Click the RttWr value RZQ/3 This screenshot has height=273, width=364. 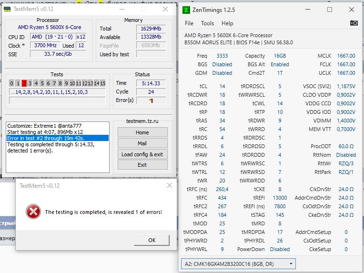(346, 163)
